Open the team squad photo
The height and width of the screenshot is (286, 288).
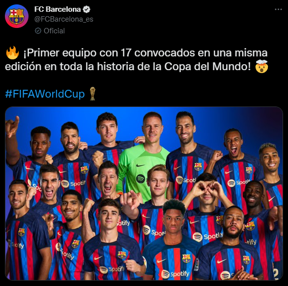144,193
